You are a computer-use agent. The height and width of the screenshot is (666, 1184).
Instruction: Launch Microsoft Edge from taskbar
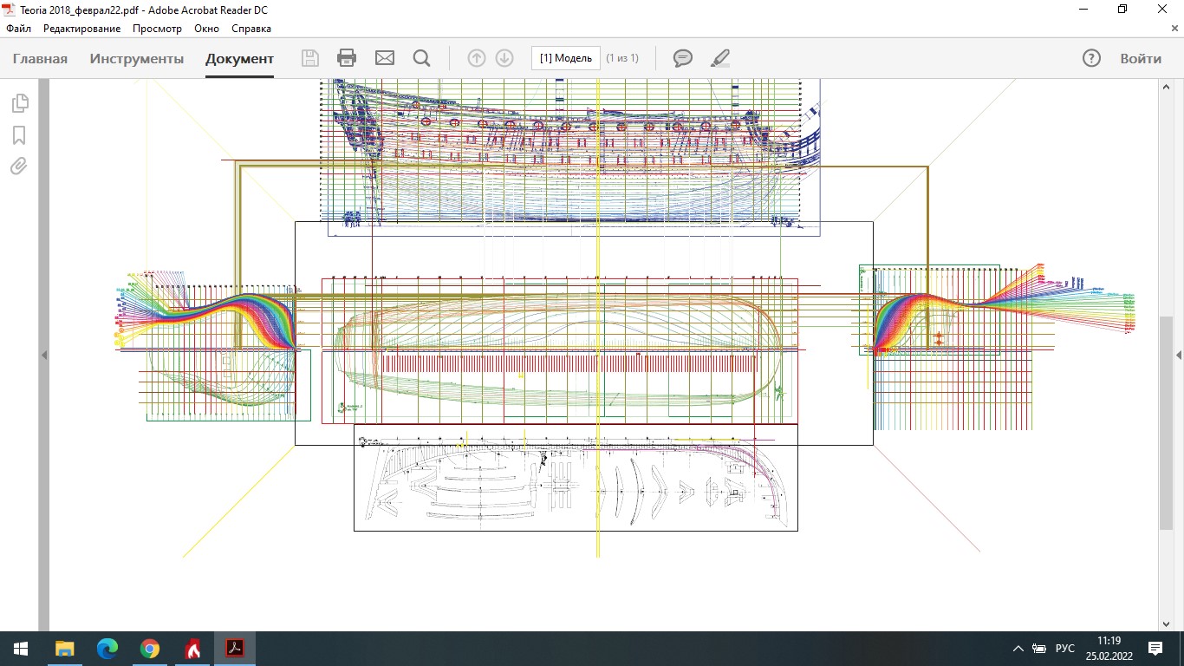coord(107,649)
